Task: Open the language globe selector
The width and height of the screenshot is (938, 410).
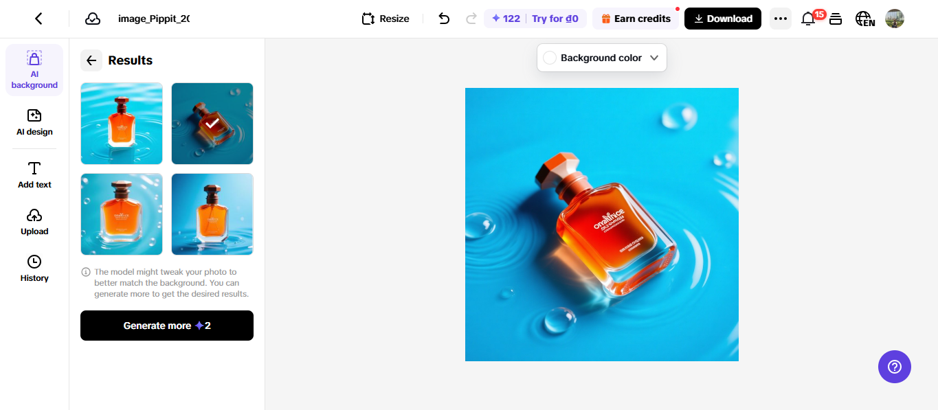Action: [x=864, y=19]
